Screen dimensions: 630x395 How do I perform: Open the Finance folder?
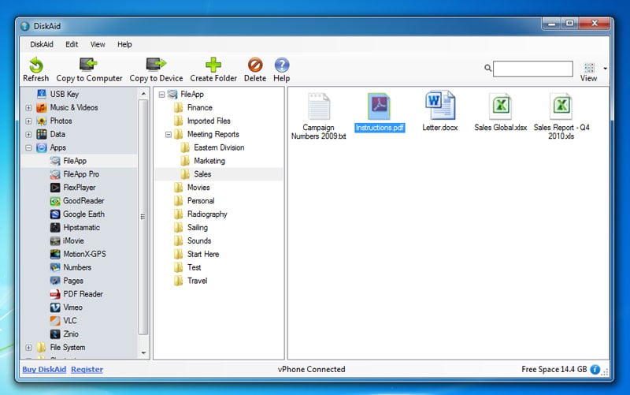pyautogui.click(x=193, y=108)
